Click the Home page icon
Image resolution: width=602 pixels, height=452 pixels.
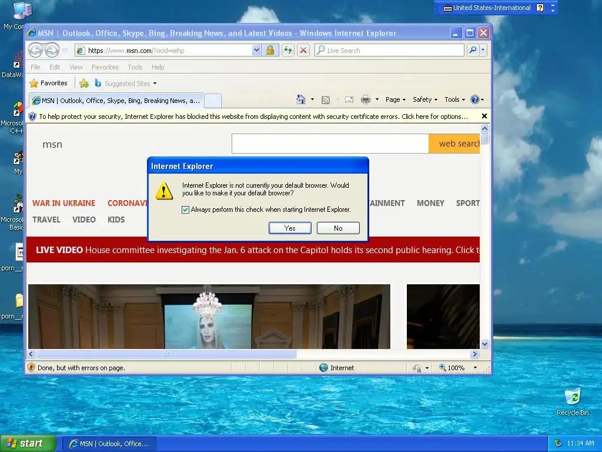[300, 99]
